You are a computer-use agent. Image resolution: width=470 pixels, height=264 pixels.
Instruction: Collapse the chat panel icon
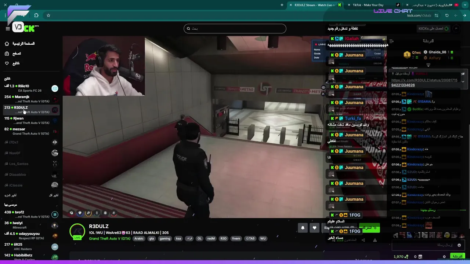click(391, 41)
